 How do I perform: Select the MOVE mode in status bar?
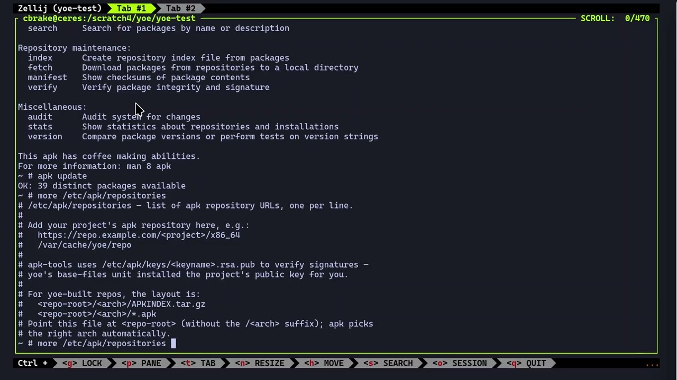click(x=323, y=363)
